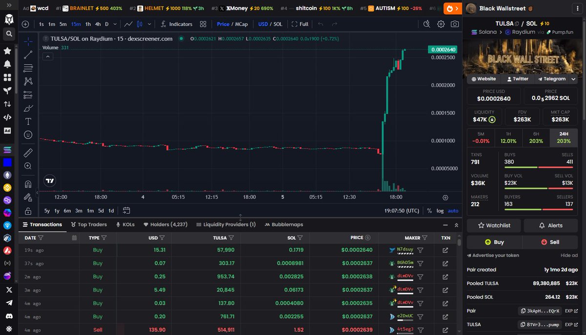Select the Text annotation tool
586x335 pixels.
(x=28, y=121)
